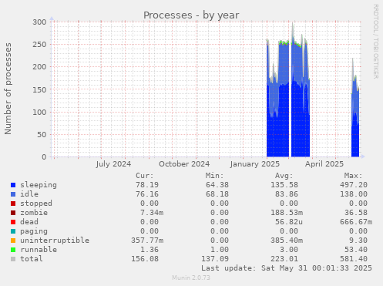Image resolution: width=383 pixels, height=286 pixels.
Task: Click the total current value 156.08
Action: click(x=145, y=259)
